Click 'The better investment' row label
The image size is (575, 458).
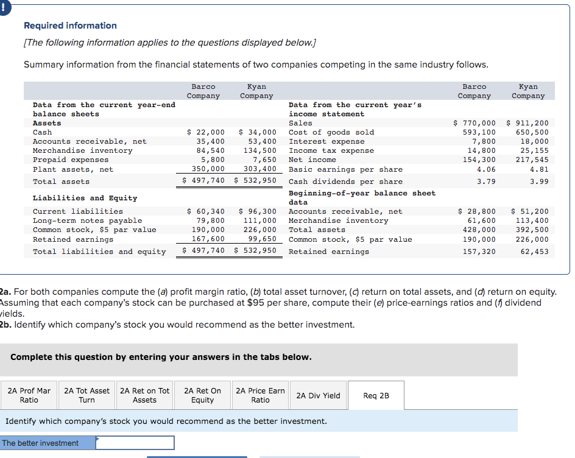click(x=40, y=443)
